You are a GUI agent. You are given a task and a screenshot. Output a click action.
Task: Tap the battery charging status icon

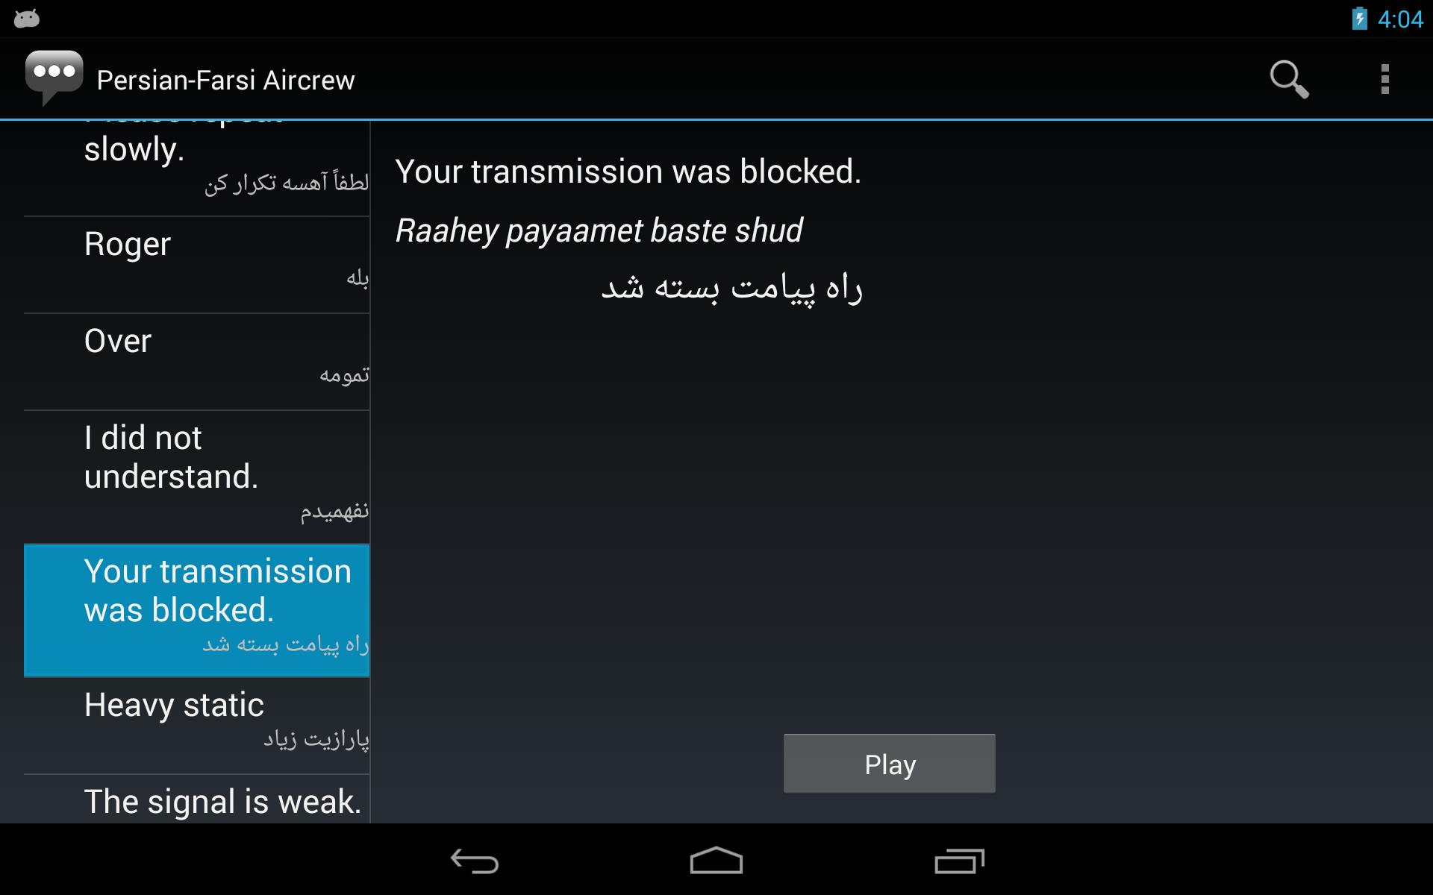(x=1359, y=19)
